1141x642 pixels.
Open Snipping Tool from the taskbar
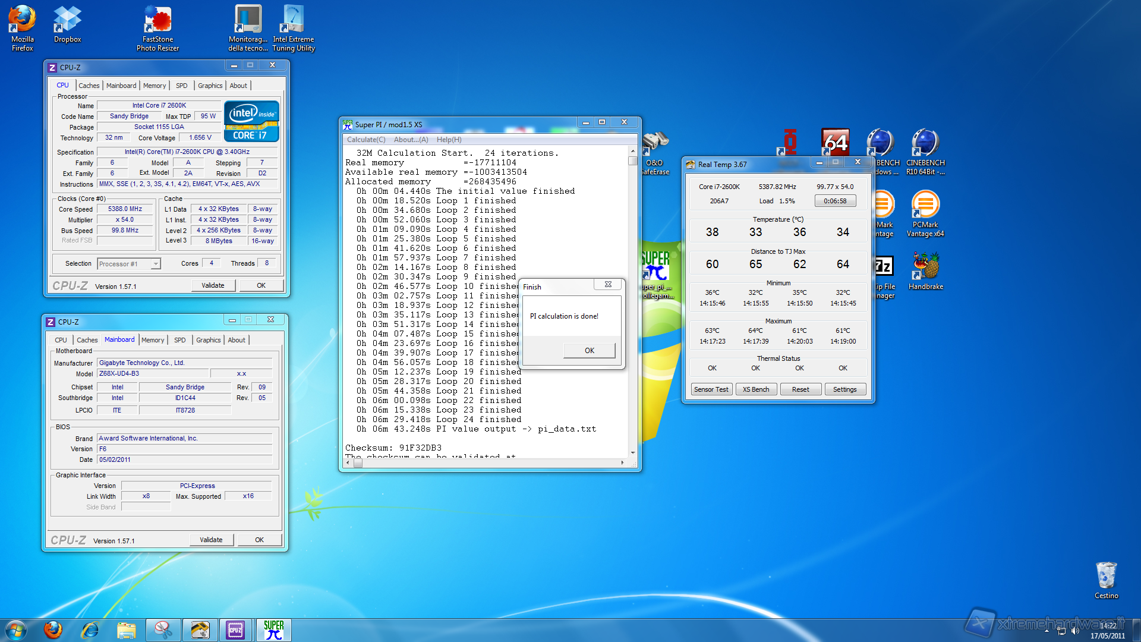pyautogui.click(x=163, y=630)
